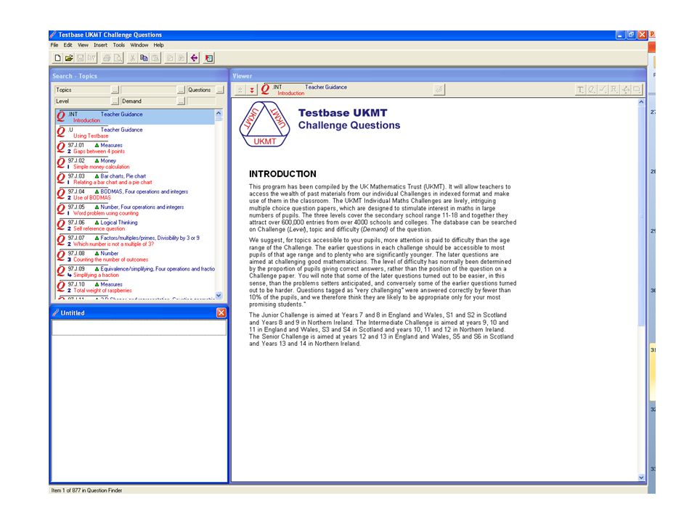Click inside the Untitled document text field
The width and height of the screenshot is (697, 522).
point(139,328)
